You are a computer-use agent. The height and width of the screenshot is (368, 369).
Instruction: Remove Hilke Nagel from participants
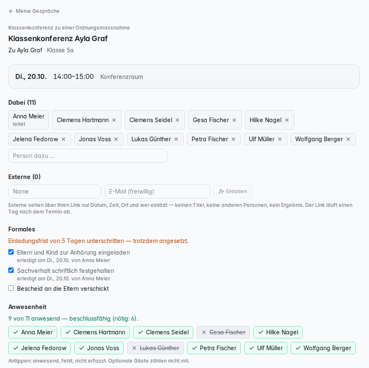tap(287, 120)
